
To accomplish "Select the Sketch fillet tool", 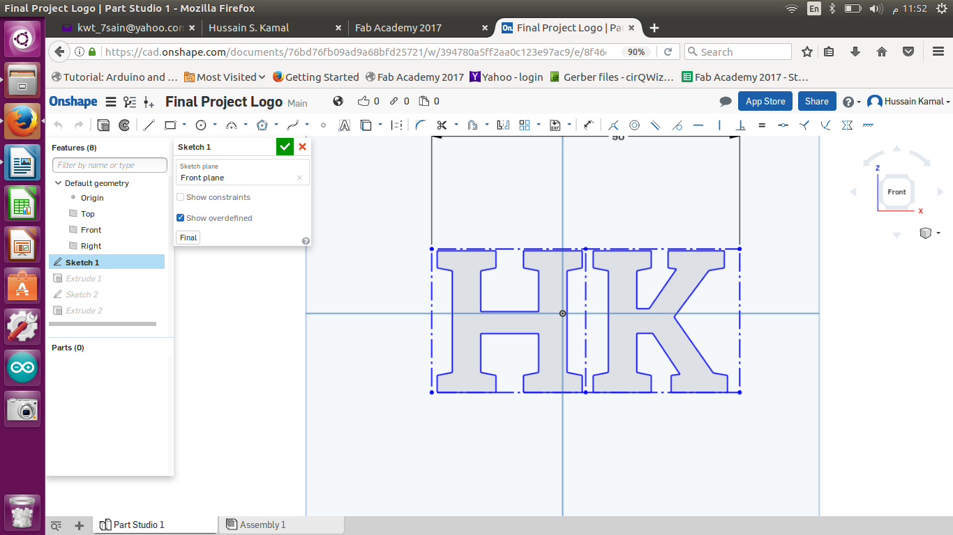I will (420, 125).
